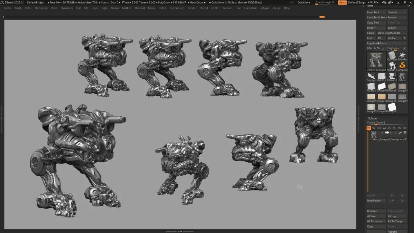Select visibility set V4
Screen dimensions: 414x233
(x=384, y=128)
